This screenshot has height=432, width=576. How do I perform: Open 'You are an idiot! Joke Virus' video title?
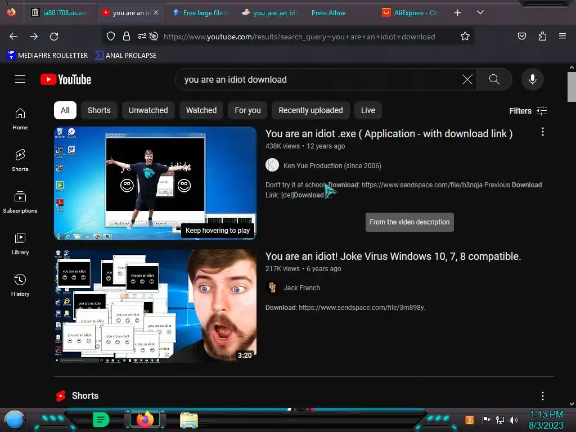393,256
